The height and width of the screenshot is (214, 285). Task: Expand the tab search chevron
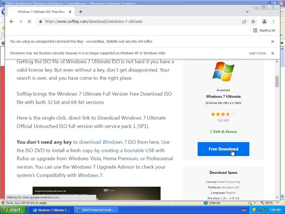(x=247, y=12)
